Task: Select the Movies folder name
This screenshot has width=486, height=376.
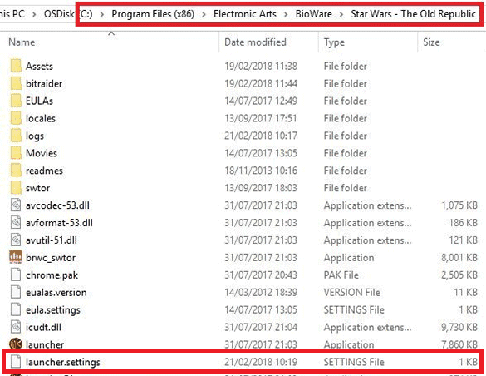Action: [x=42, y=153]
